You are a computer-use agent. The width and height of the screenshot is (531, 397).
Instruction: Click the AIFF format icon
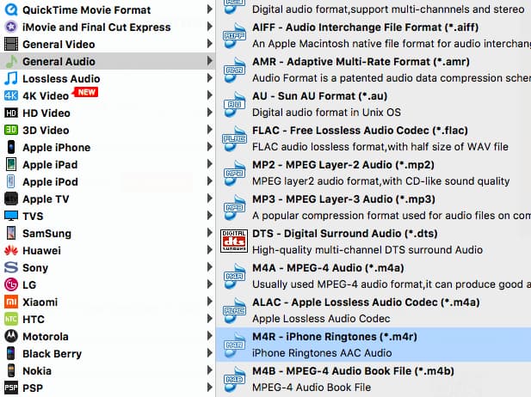[x=234, y=35]
